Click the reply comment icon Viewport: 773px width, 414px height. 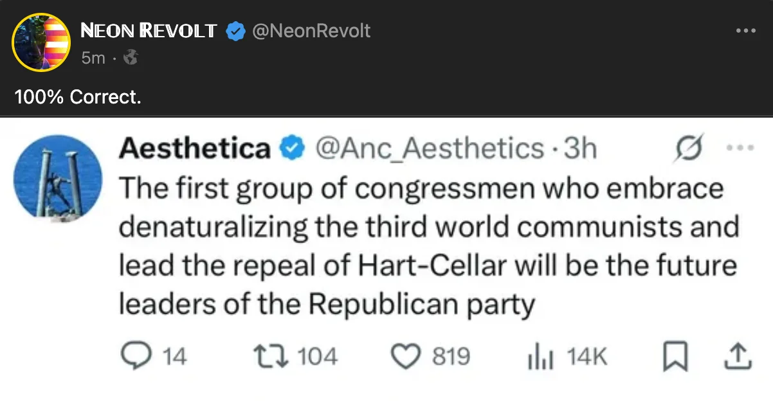[134, 356]
